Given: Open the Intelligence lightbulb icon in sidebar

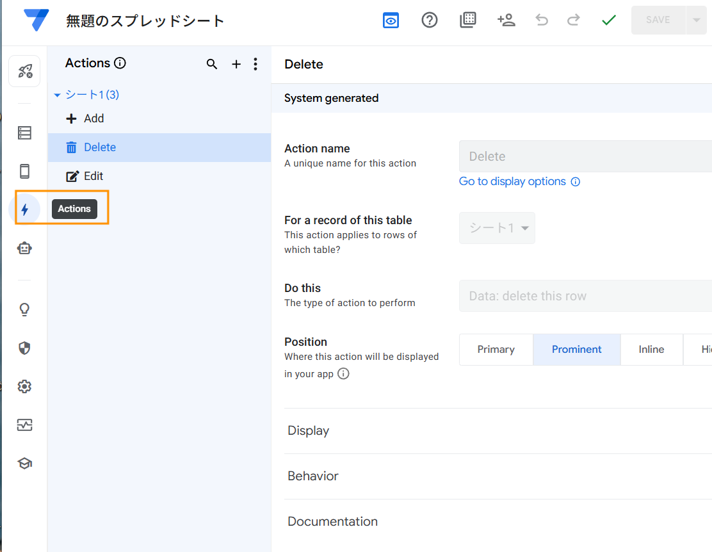Looking at the screenshot, I should point(24,310).
